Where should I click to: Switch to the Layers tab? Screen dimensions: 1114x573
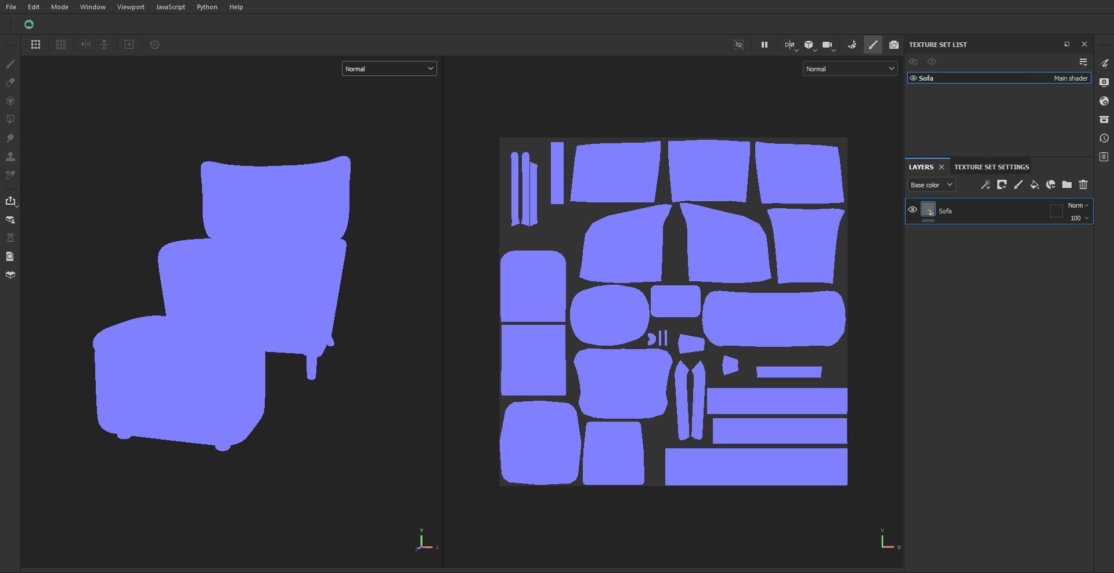921,167
